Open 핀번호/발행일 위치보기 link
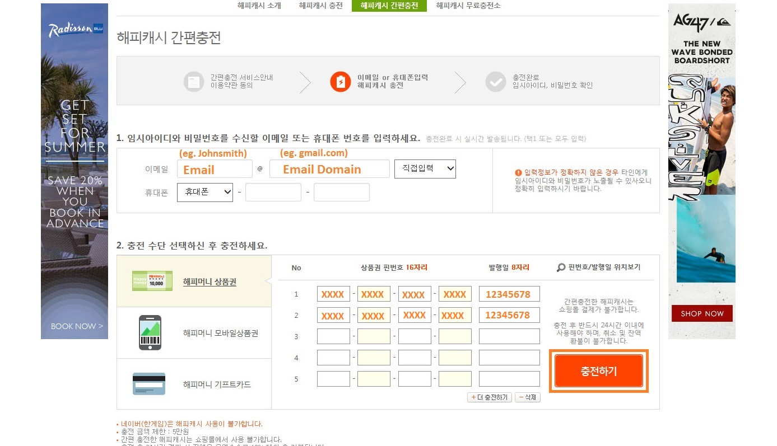 click(x=604, y=267)
